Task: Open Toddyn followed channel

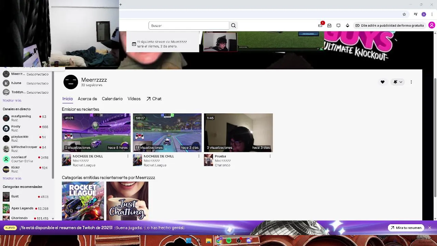Action: pyautogui.click(x=26, y=92)
